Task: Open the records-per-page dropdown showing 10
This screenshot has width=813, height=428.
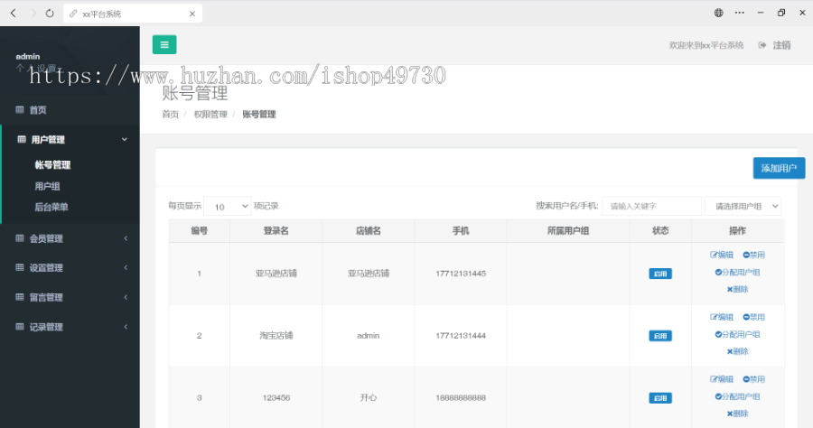Action: (x=227, y=206)
